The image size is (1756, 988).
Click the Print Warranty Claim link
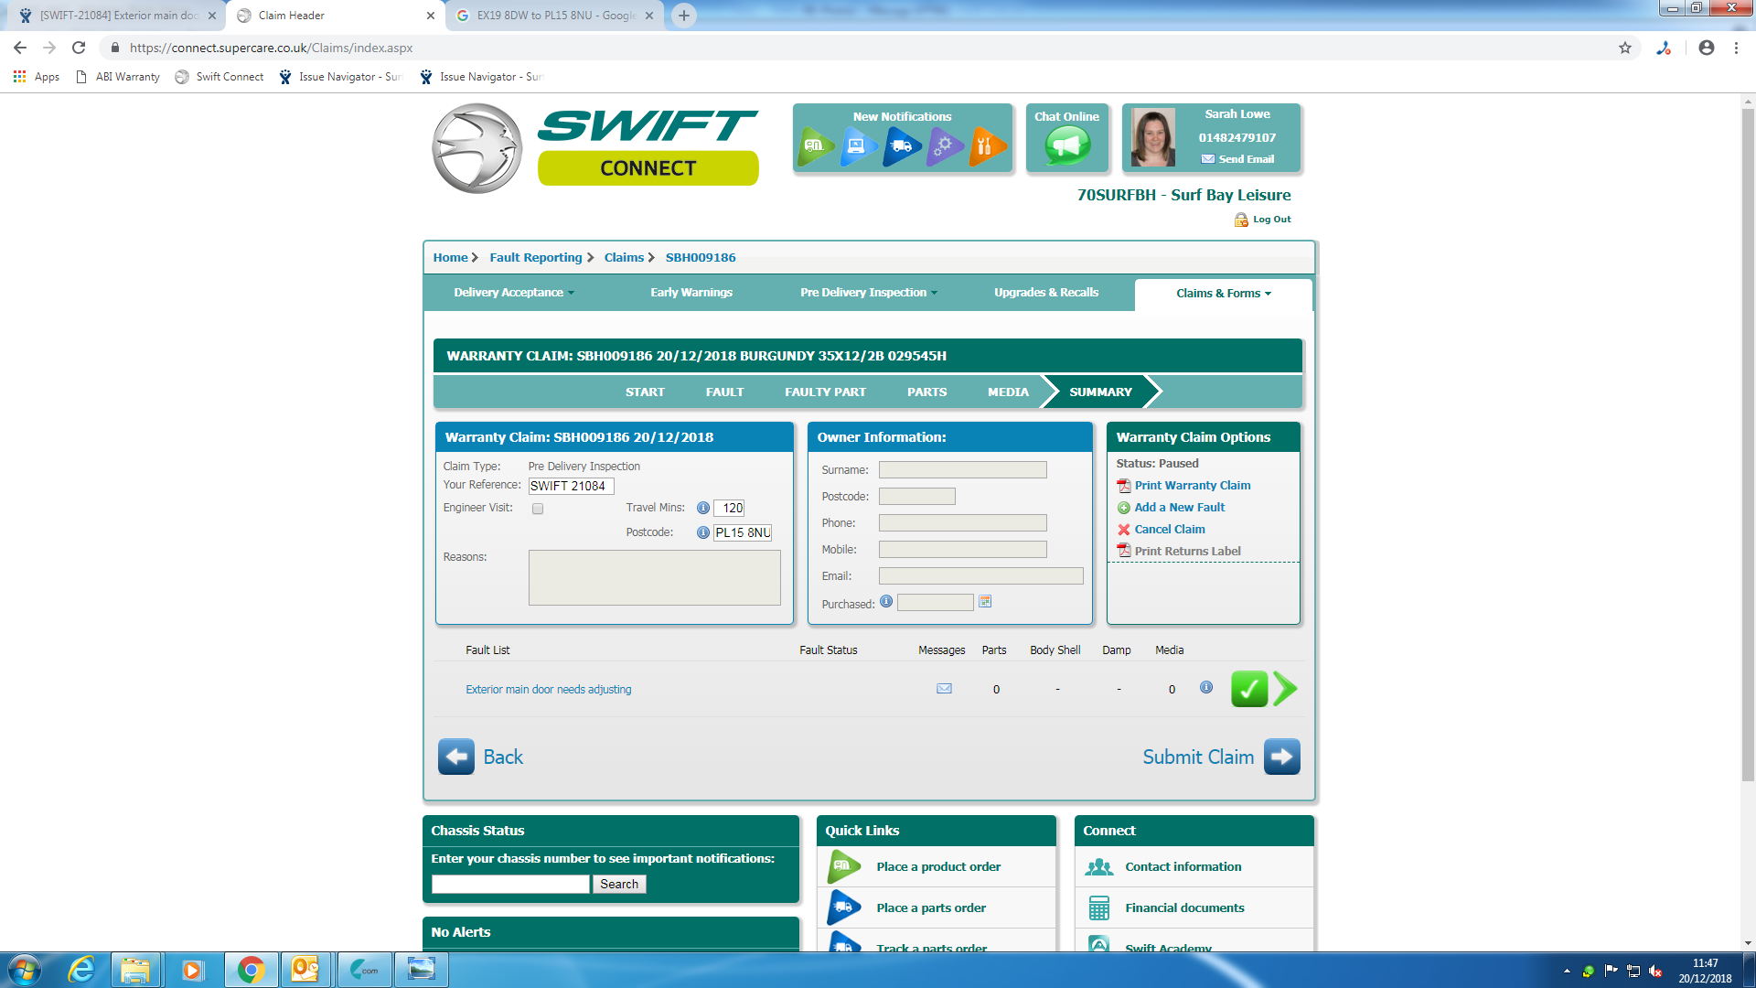point(1192,486)
